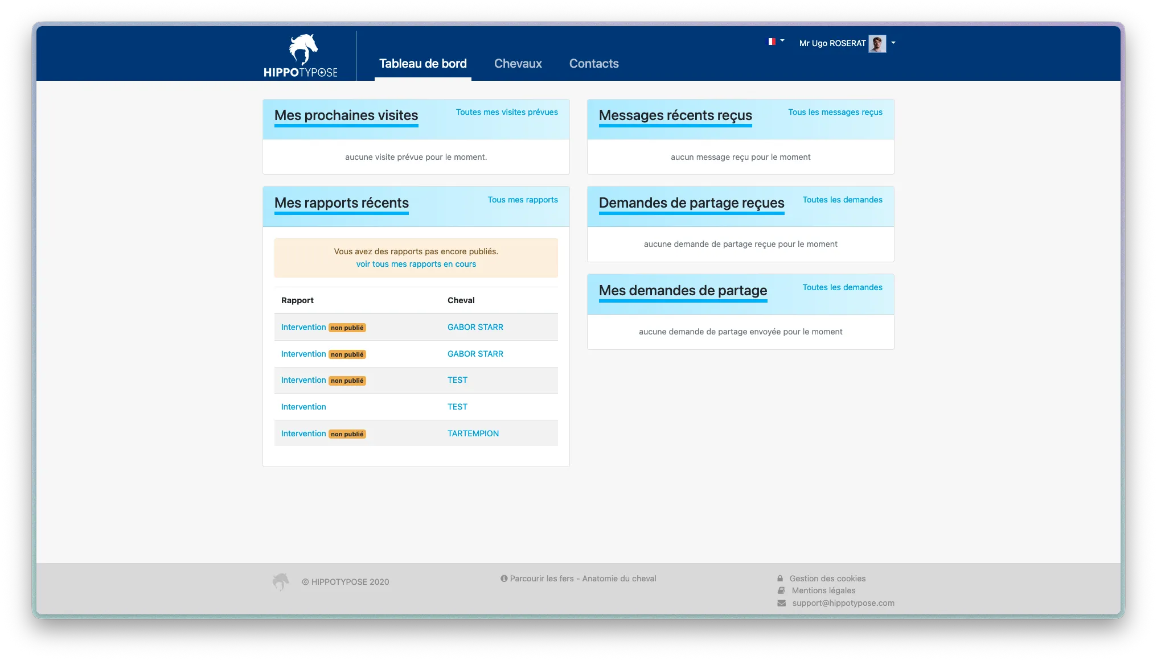Click the book icon beside Mentions légales
The image size is (1157, 661).
pyautogui.click(x=780, y=590)
